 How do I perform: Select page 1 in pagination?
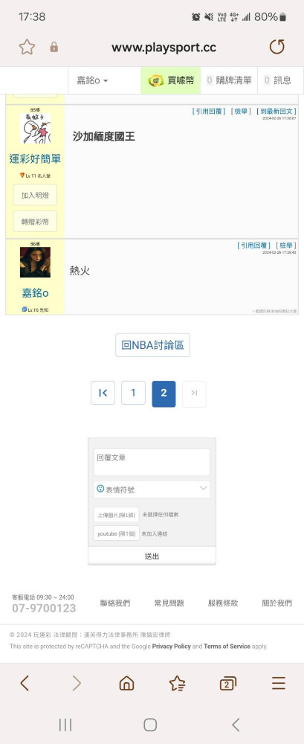click(133, 393)
